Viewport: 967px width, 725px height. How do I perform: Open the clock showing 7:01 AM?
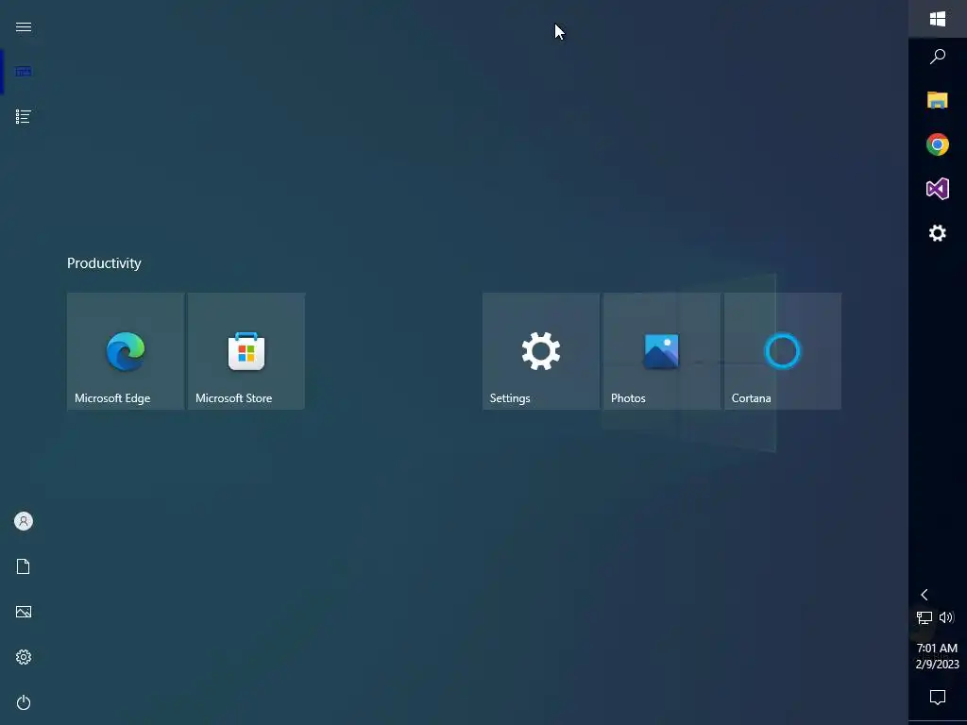[x=938, y=656]
